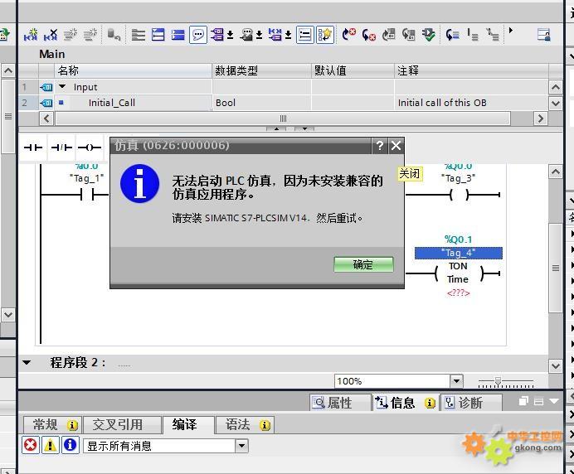The image size is (574, 474).
Task: Click the Insert network toolbar icon
Action: point(31,35)
